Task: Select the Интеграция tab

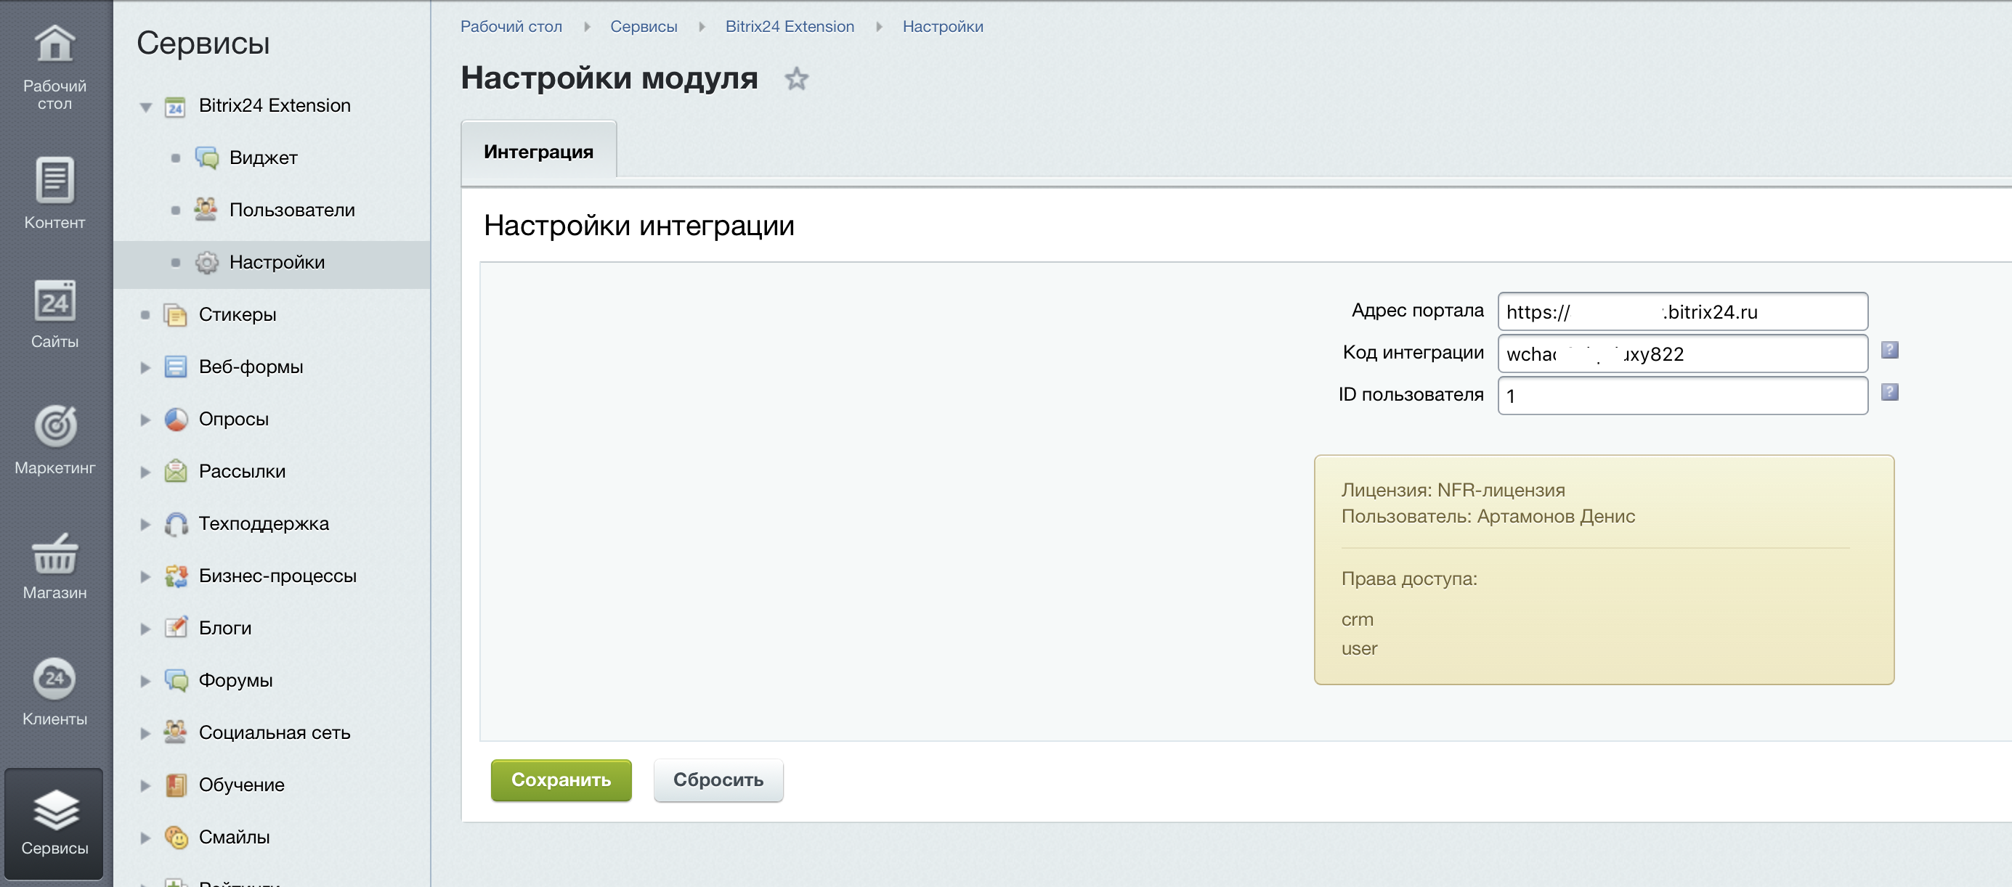Action: pos(538,152)
